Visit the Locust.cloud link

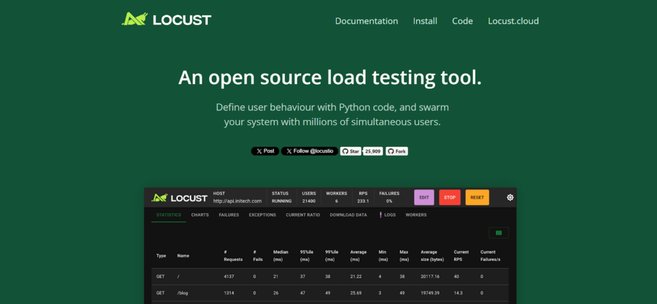tap(513, 21)
